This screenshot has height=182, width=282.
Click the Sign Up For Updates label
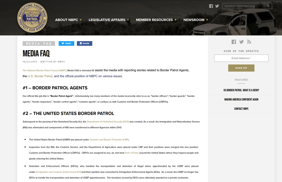(x=241, y=51)
